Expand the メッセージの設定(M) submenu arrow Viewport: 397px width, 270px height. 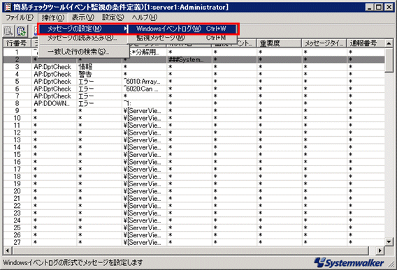[125, 29]
